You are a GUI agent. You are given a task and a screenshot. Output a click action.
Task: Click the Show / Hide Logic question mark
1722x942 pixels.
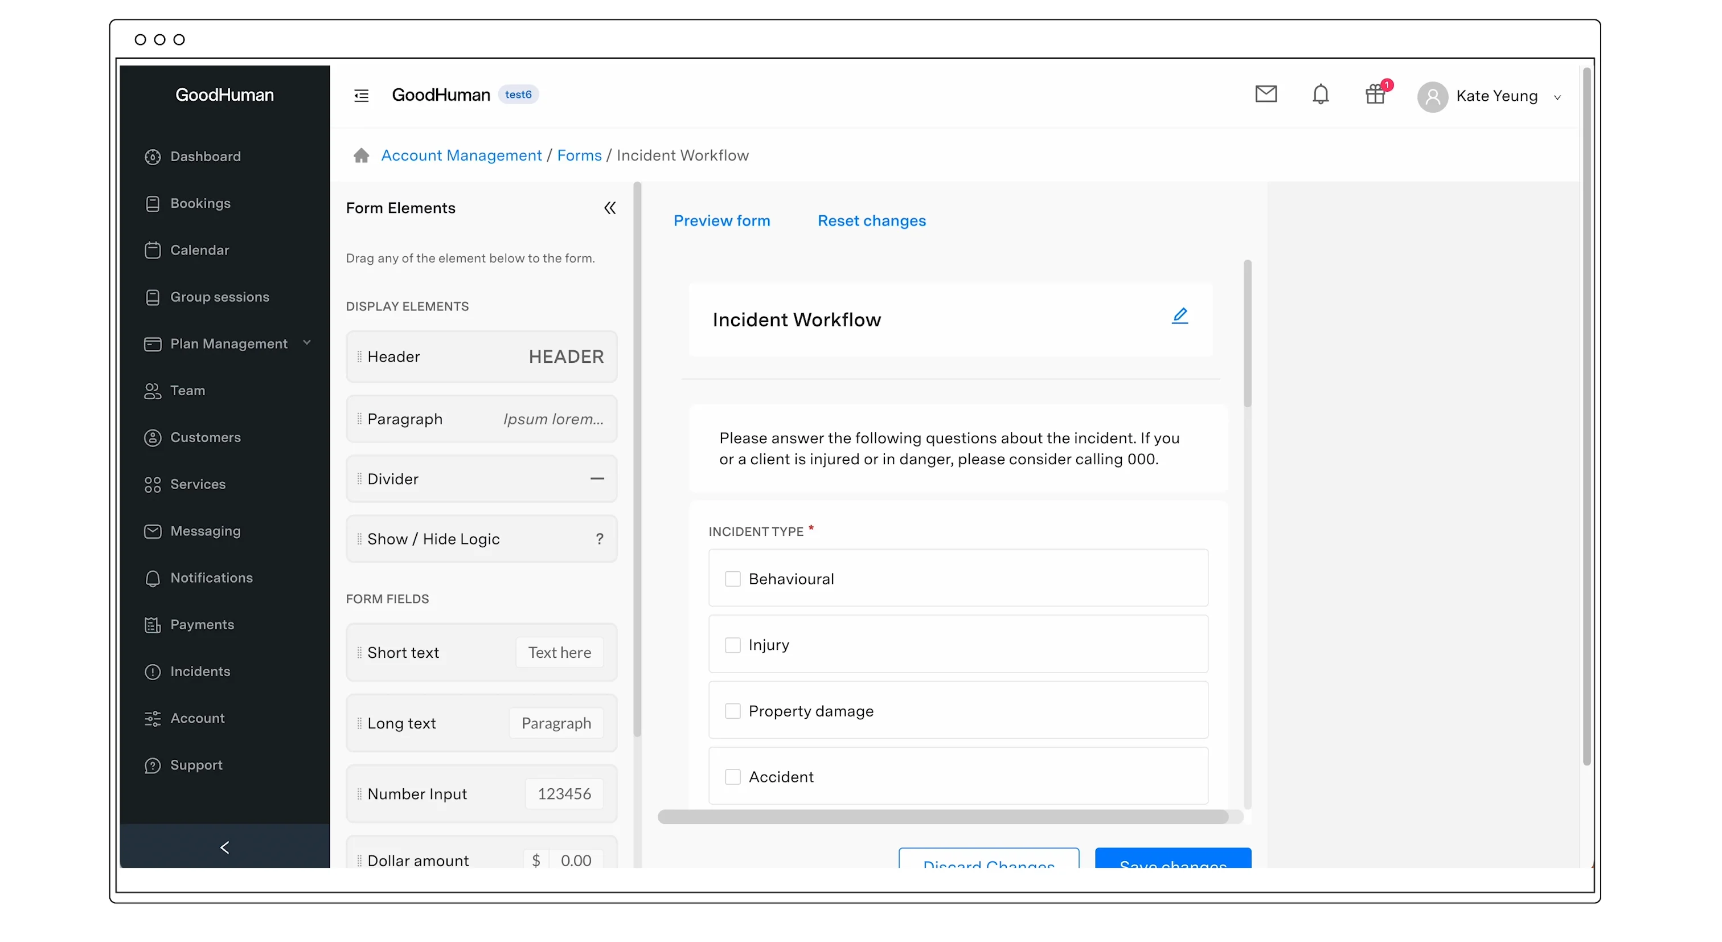click(x=599, y=539)
